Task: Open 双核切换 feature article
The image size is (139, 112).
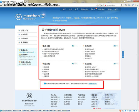Action: coord(46,67)
